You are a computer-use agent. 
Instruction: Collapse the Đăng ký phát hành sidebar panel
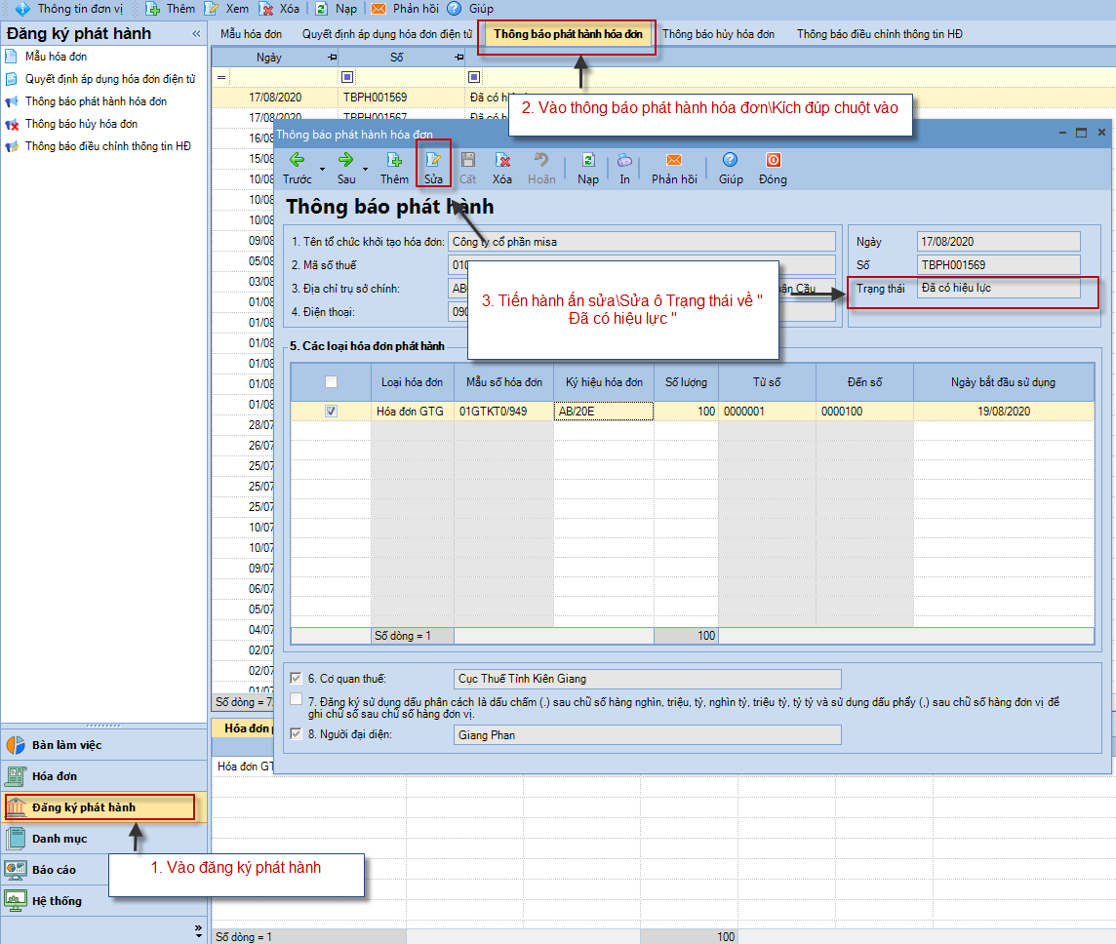(196, 33)
